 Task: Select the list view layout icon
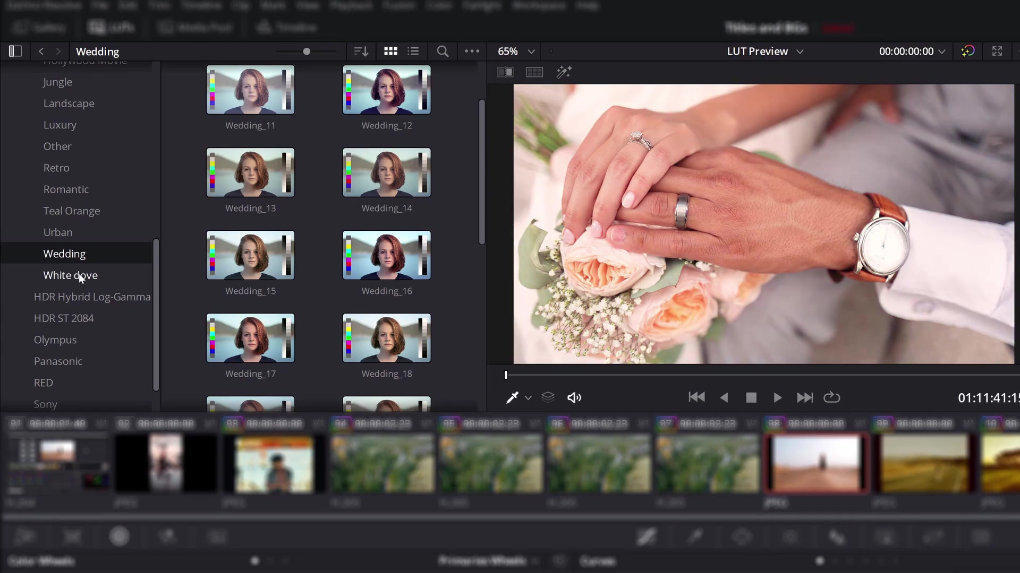413,51
